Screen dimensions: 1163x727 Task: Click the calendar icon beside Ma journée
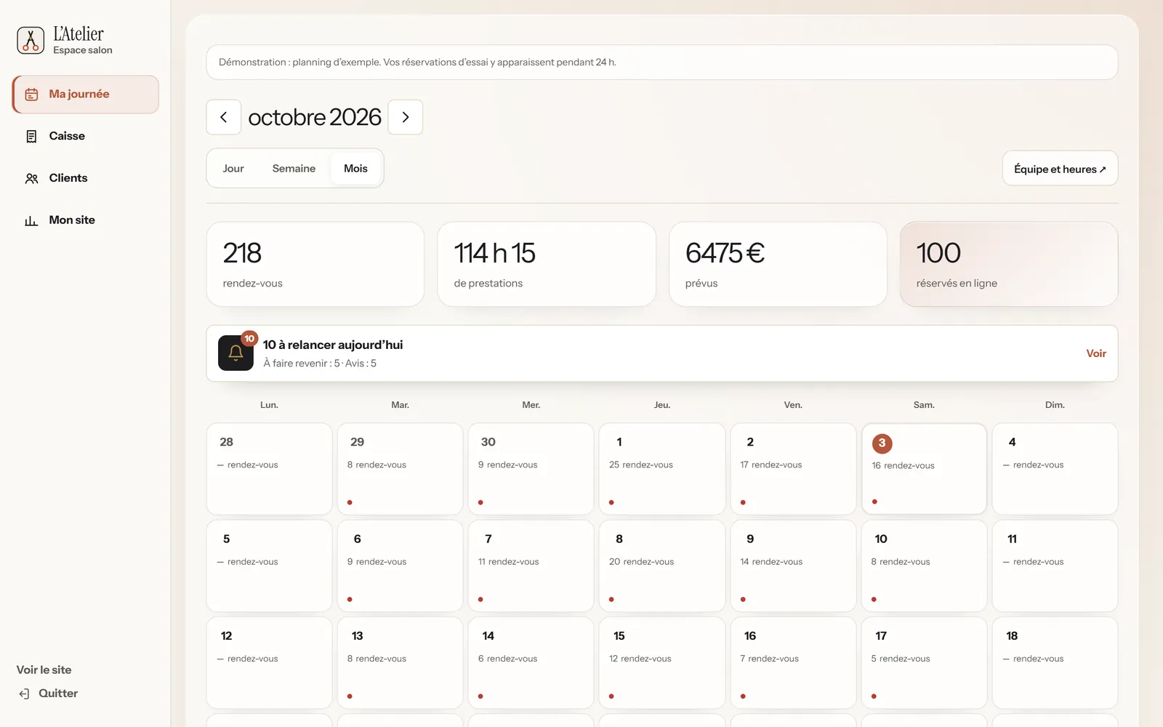pos(31,95)
